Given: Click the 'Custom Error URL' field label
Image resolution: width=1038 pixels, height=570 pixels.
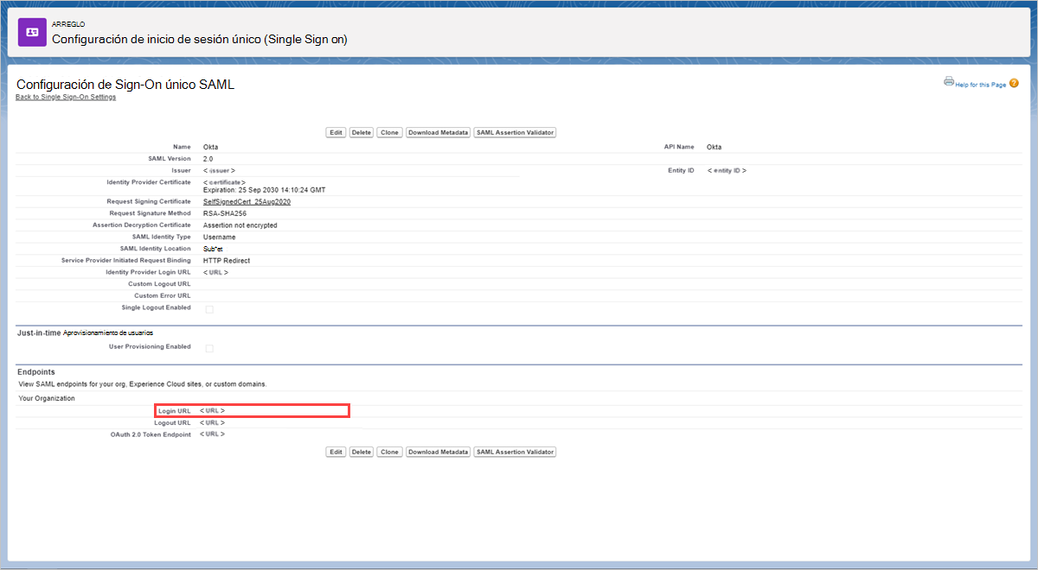Looking at the screenshot, I should (x=163, y=296).
